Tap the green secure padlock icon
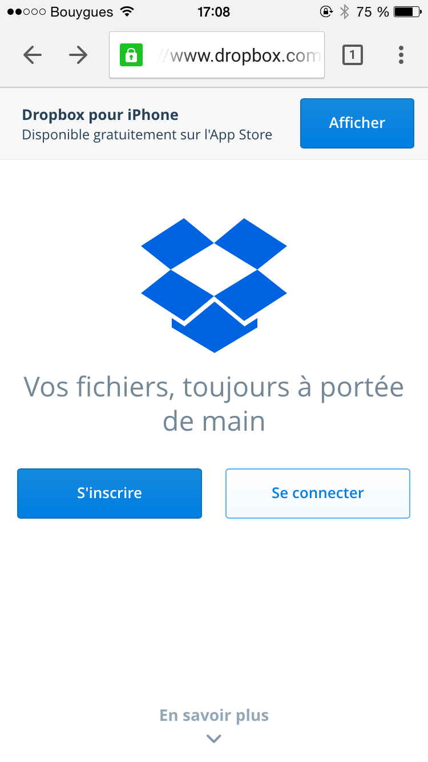This screenshot has width=428, height=762. pos(131,55)
